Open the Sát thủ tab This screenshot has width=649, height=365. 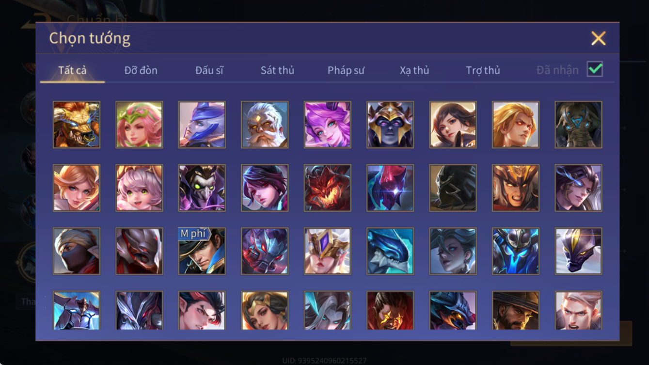(277, 70)
